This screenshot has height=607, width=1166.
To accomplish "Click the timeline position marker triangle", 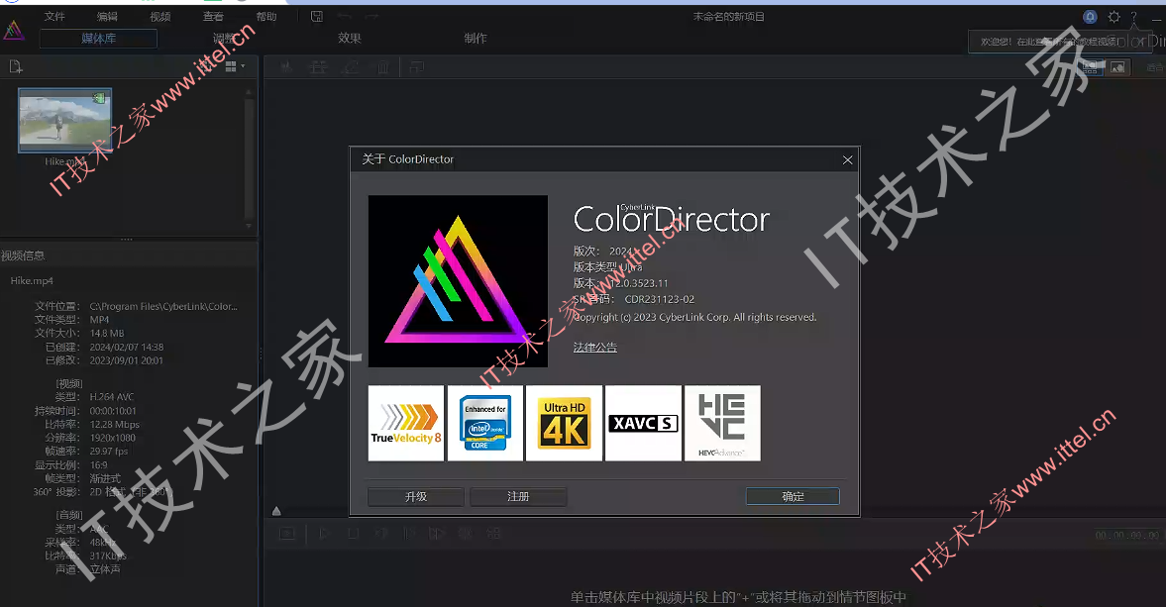I will 276,511.
